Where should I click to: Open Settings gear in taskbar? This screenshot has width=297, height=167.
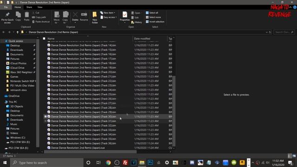click(167, 162)
